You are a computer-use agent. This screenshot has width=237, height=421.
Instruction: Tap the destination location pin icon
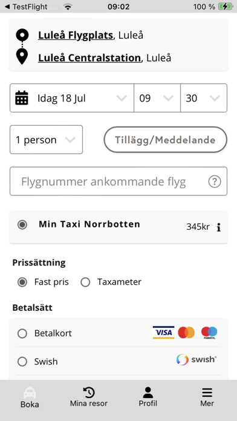tap(22, 56)
